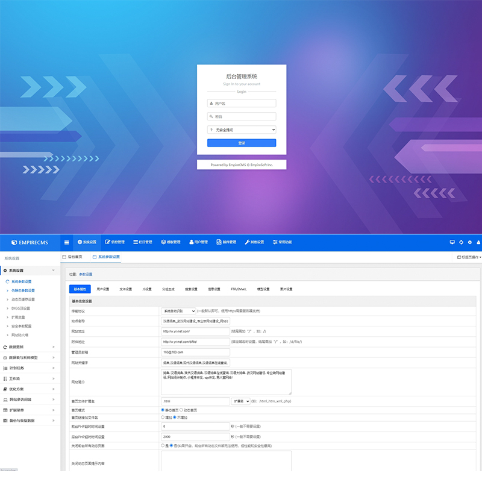This screenshot has width=482, height=482.
Task: Click the 后台PHP超时时间 field showing 2000
Action: pos(195,436)
